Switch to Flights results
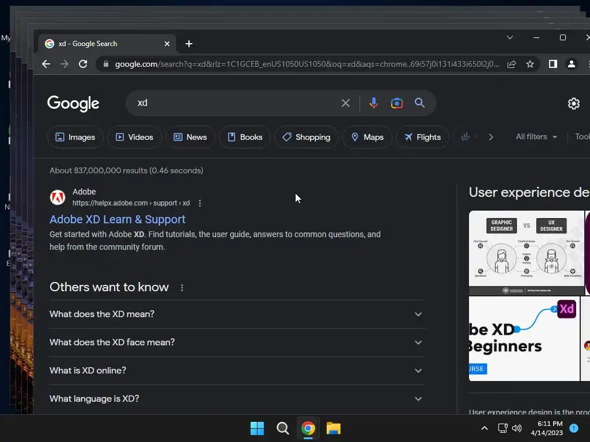Viewport: 590px width, 442px height. (x=422, y=137)
